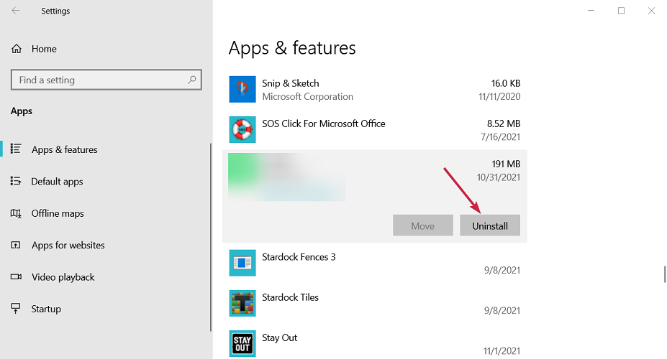Image resolution: width=667 pixels, height=359 pixels.
Task: Click the 11/11/2020 install date
Action: (499, 97)
